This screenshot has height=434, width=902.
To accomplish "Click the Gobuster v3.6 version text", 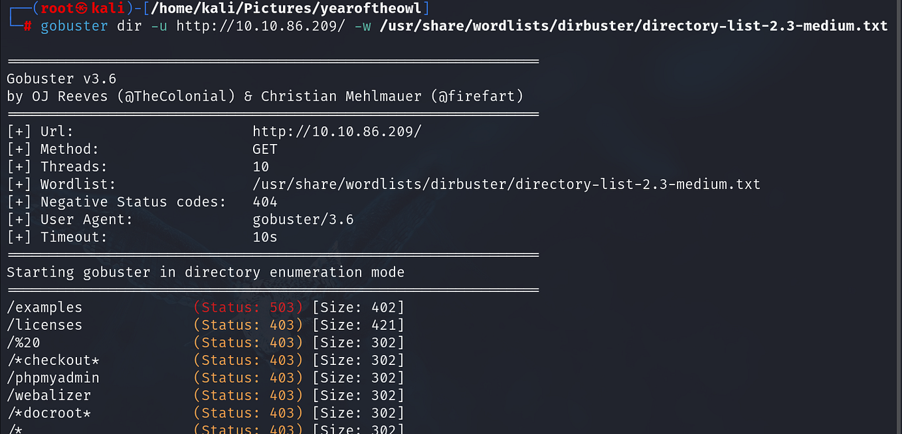I will [62, 78].
